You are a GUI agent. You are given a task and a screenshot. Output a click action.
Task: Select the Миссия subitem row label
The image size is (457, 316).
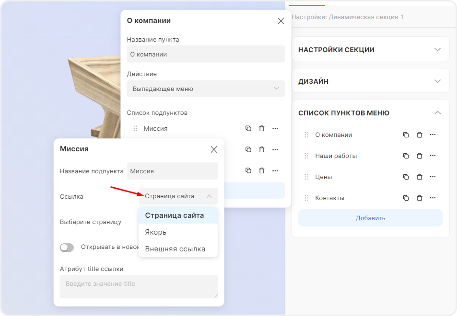point(155,129)
